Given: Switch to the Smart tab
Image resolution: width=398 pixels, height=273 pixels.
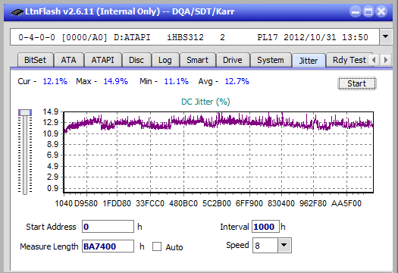Looking at the screenshot, I should (x=197, y=60).
